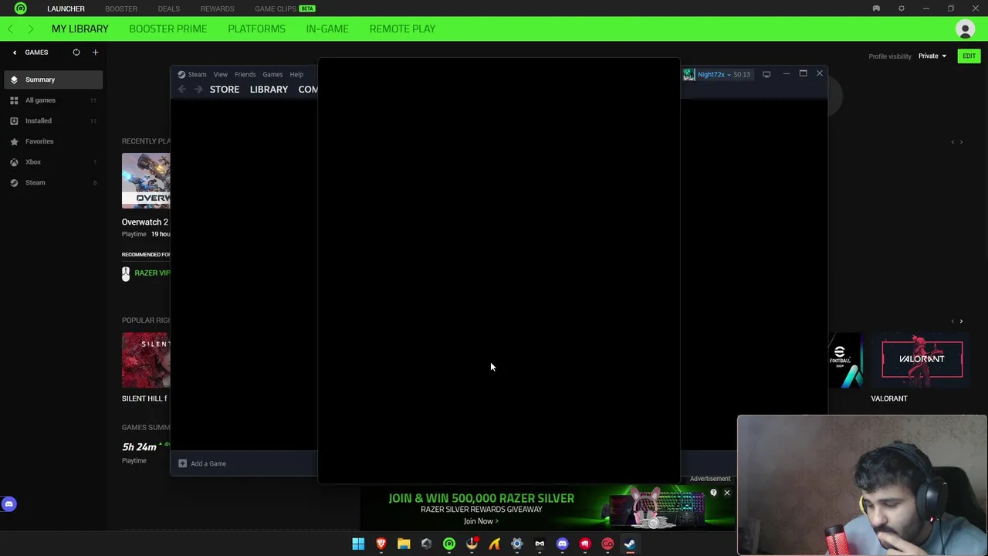Click the Razer Cortex logo icon
The width and height of the screenshot is (988, 556).
(21, 8)
